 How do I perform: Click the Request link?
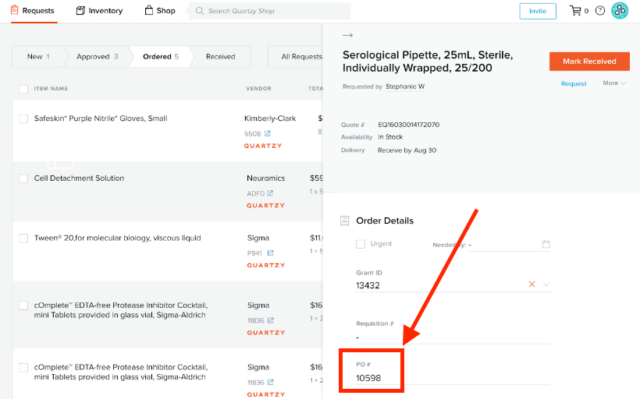click(574, 83)
